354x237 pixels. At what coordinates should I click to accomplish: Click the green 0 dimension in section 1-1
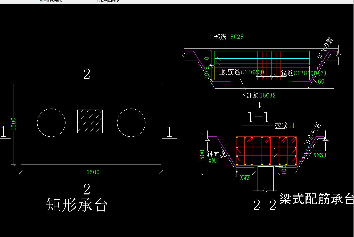tap(207, 58)
